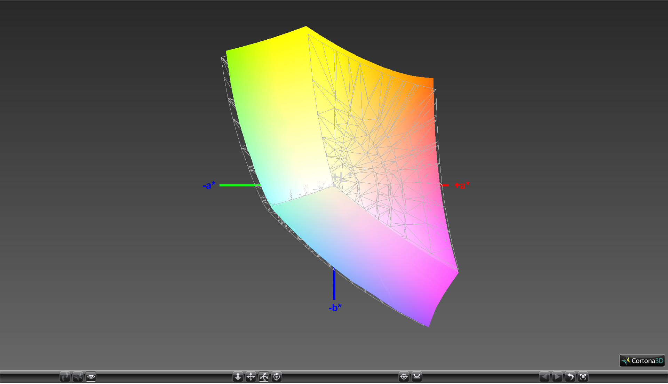Image resolution: width=668 pixels, height=384 pixels.
Task: Fit scene to window icon
Action: [583, 377]
